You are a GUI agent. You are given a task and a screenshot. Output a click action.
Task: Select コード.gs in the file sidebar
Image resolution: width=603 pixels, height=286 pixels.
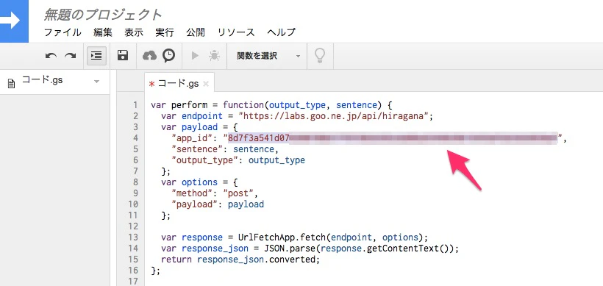point(43,80)
